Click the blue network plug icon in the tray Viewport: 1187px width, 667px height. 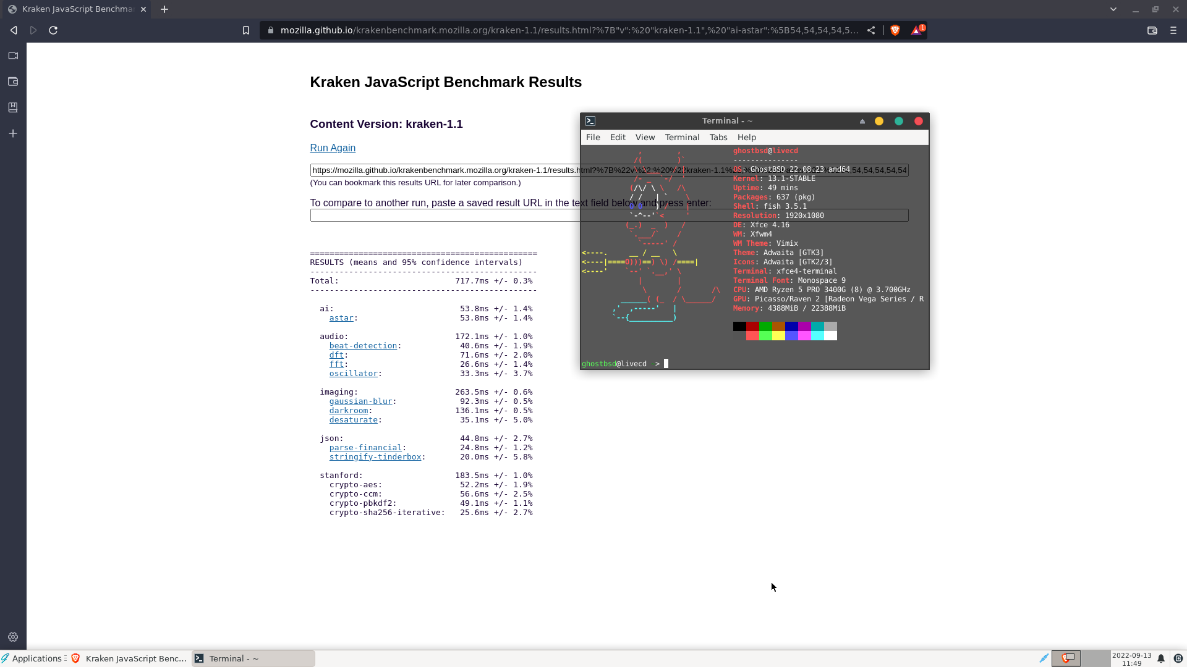click(1044, 658)
